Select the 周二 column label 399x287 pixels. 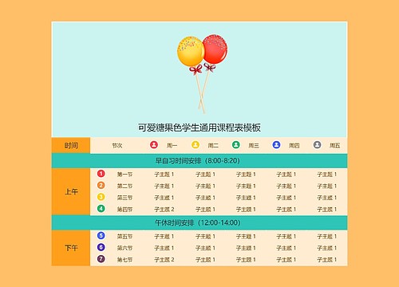tap(213, 145)
